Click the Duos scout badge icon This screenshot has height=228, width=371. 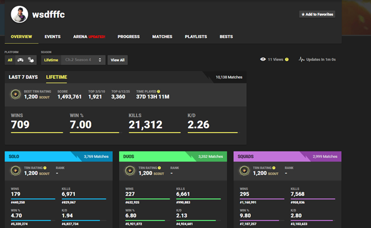coord(130,170)
